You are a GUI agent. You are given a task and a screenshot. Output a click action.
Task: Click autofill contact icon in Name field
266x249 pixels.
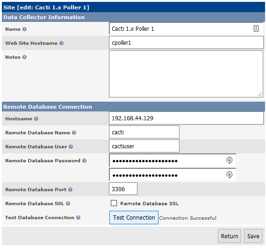tap(256, 28)
